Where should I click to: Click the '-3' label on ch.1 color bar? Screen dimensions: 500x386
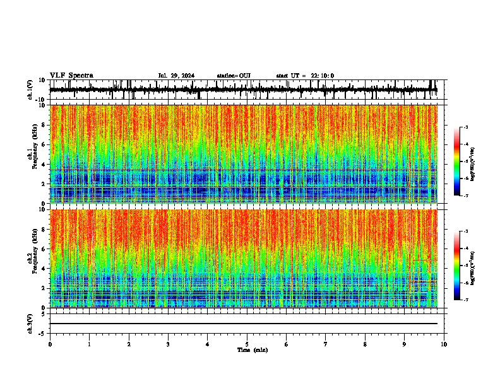(465, 127)
